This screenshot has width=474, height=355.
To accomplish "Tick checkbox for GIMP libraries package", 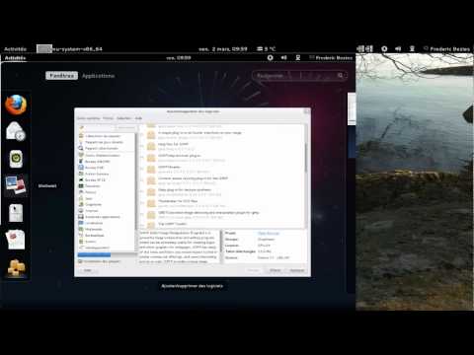I will pos(141,169).
